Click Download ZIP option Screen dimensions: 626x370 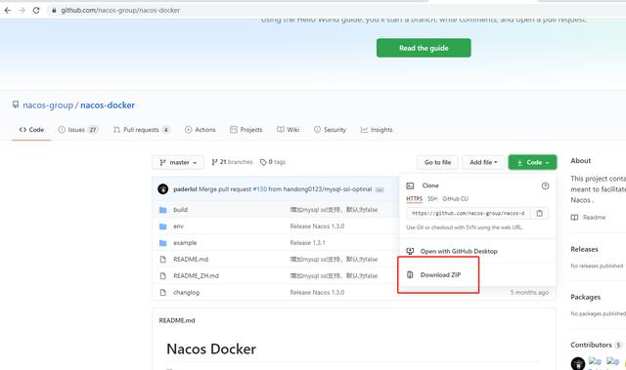[440, 274]
